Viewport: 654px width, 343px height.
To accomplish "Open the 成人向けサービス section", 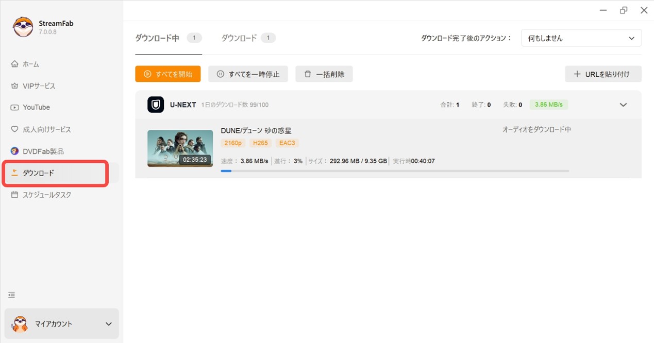I will point(41,129).
